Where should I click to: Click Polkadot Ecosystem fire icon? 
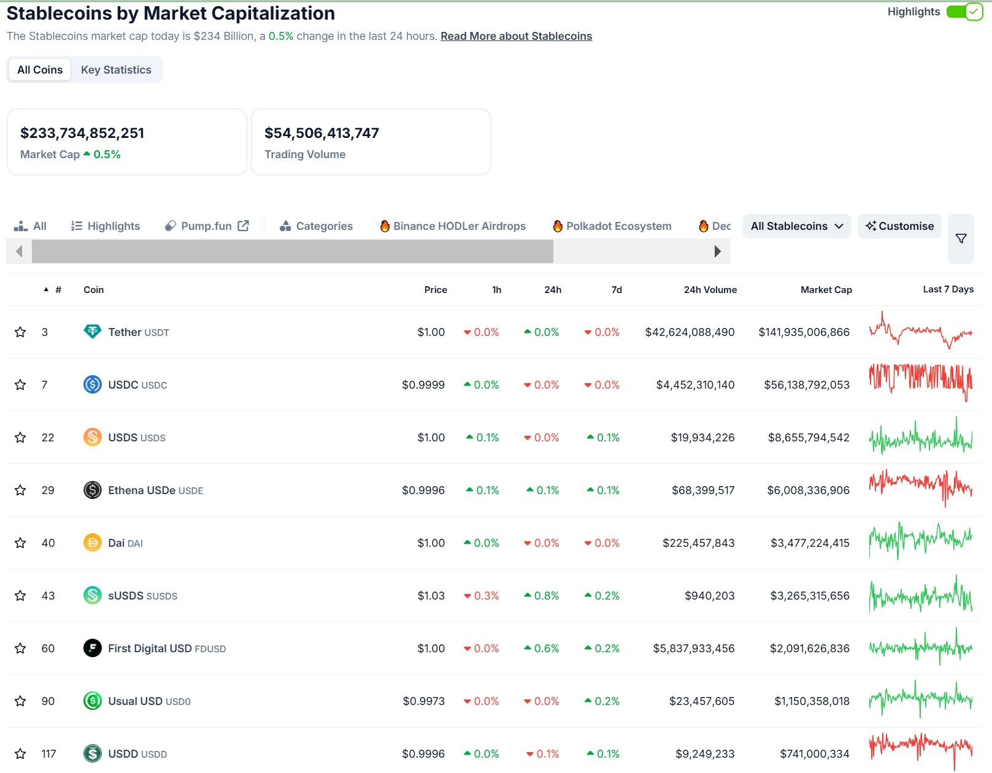tap(558, 226)
